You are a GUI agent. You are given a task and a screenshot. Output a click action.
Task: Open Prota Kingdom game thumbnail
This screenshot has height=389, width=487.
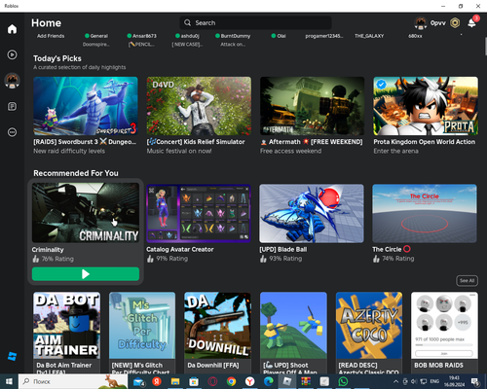[426, 106]
